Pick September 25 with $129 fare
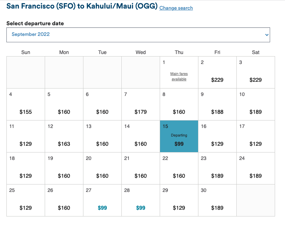 [x=26, y=200]
